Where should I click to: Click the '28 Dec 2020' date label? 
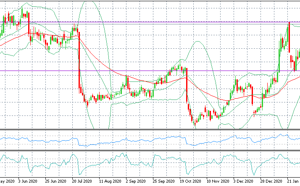coord(271,181)
